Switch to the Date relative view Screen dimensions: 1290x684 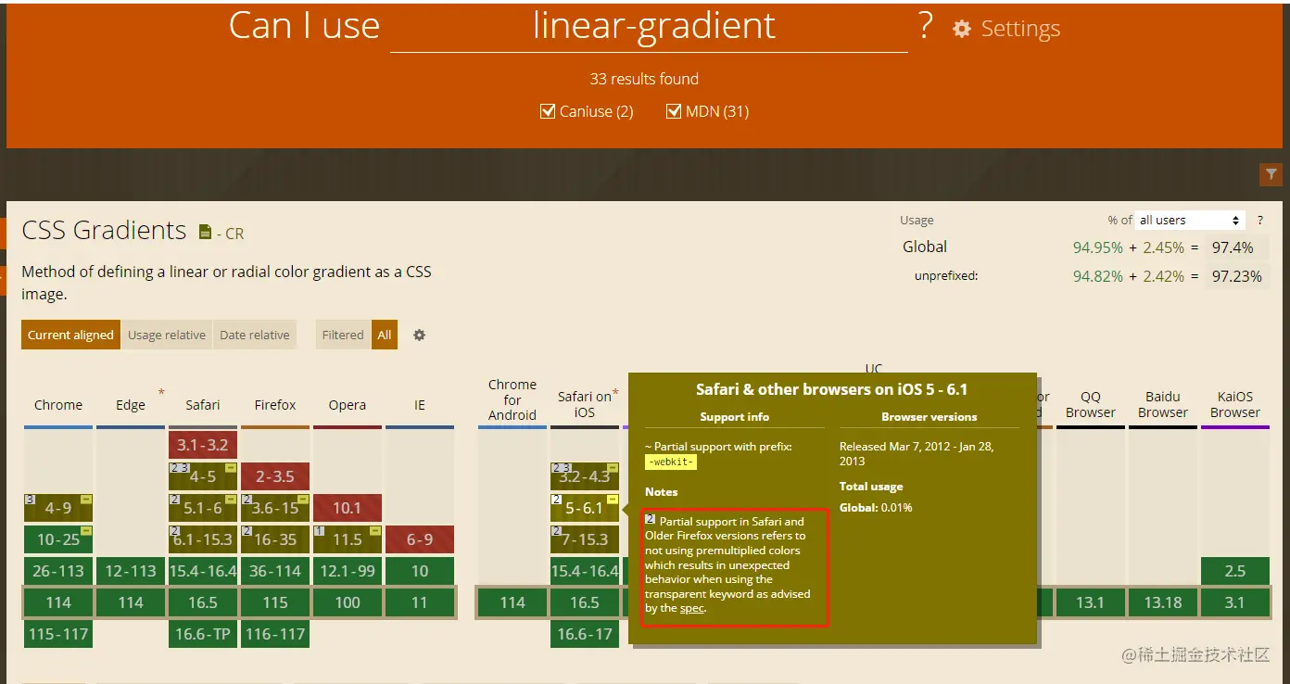click(255, 335)
